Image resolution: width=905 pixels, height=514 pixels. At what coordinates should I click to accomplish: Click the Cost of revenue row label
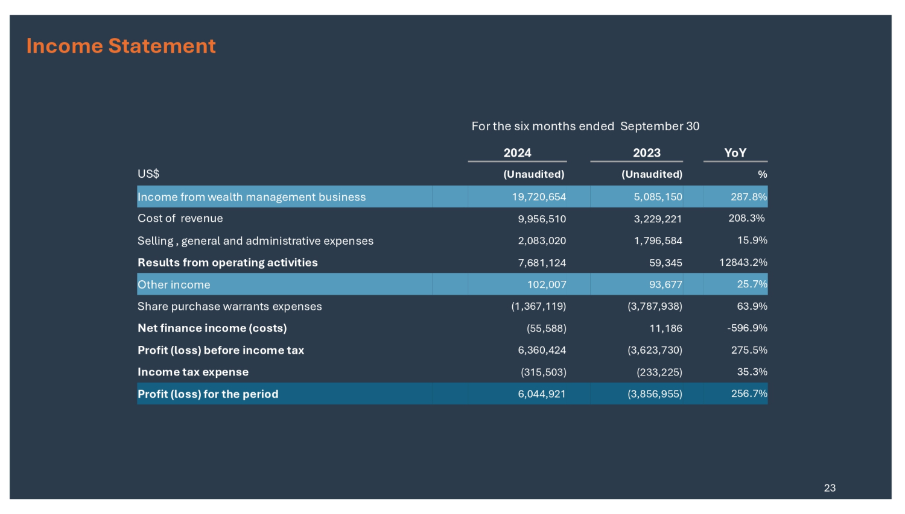[180, 219]
